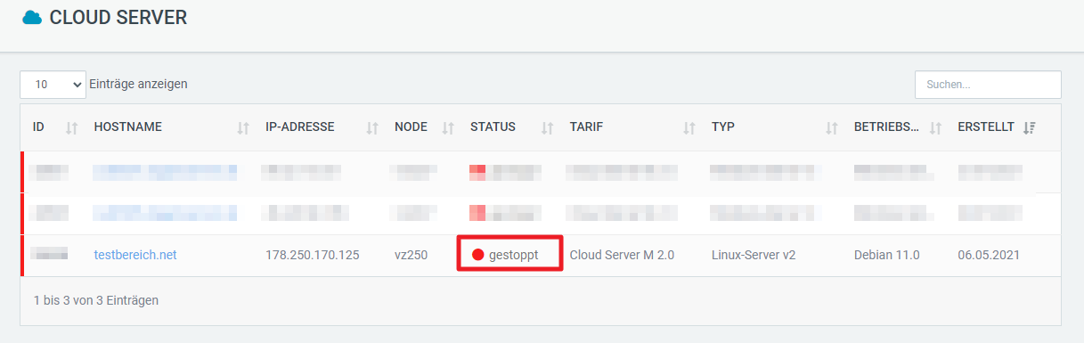
Task: Sort by Status column header
Action: [x=511, y=127]
